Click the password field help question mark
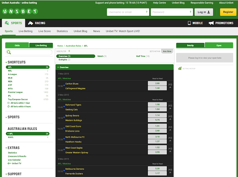Screen dimensions: 238x177 coord(190,12)
